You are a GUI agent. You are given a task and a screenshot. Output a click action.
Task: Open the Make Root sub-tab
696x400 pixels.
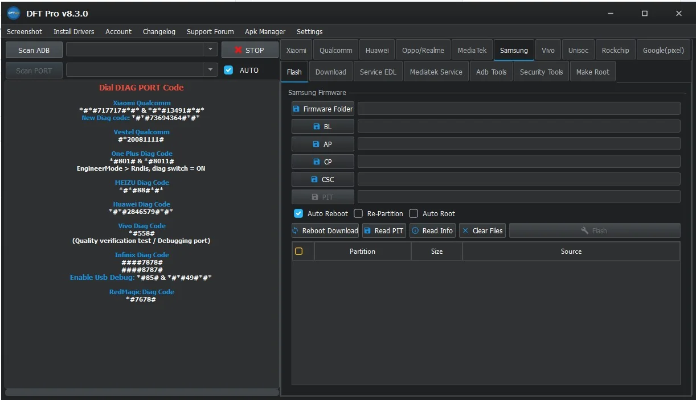[x=592, y=72]
